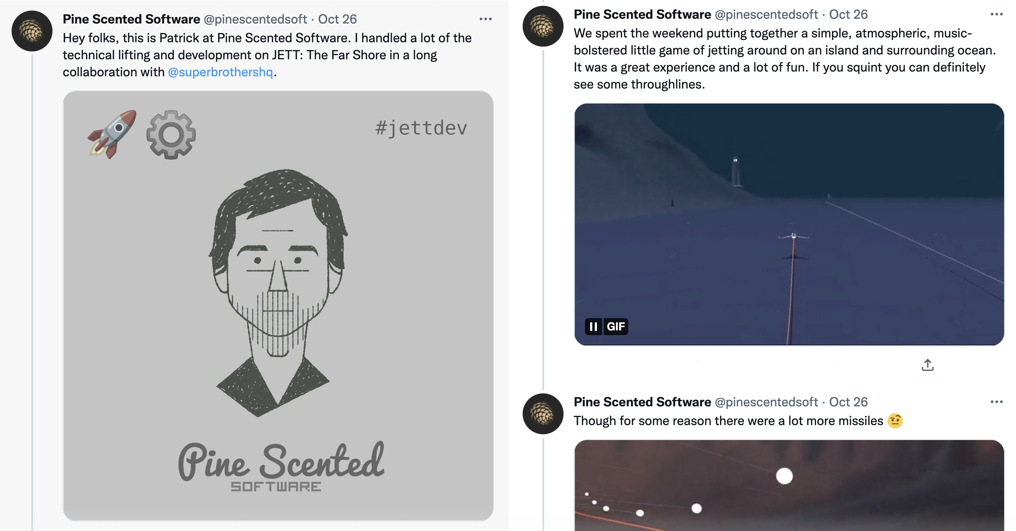This screenshot has width=1016, height=531.
Task: Click the pinecone avatar on the island game tweet
Action: click(x=543, y=27)
